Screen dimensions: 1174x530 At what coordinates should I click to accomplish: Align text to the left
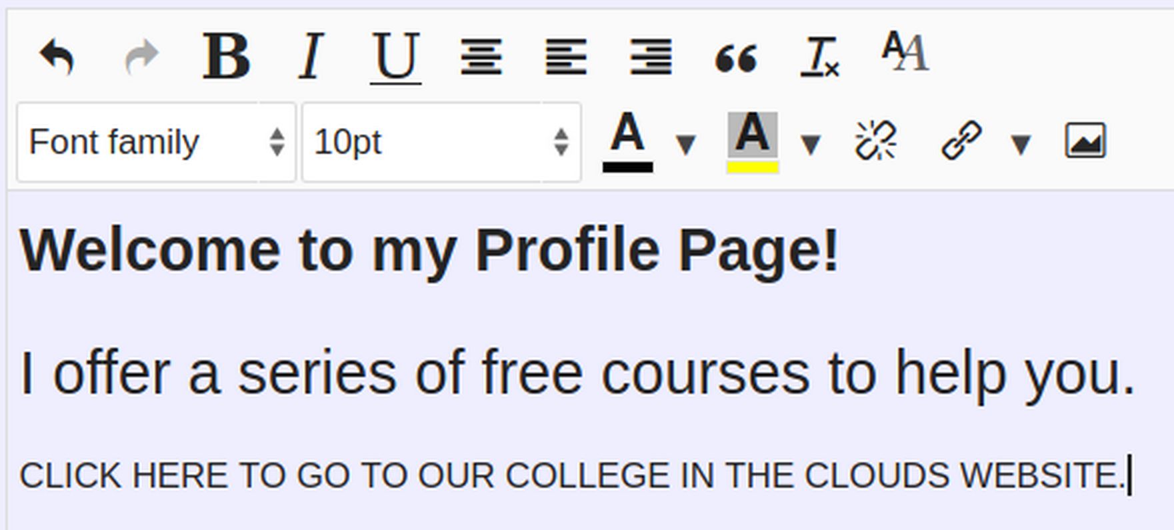[x=566, y=57]
